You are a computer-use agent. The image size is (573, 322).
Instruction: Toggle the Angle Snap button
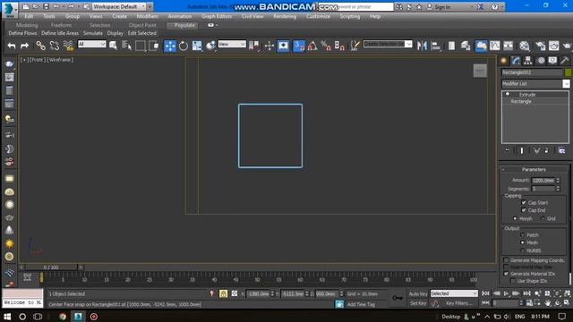point(312,46)
